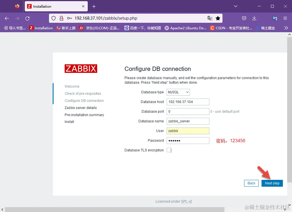Click the ZABBIX logo
Screen dimensions: 292x212
click(x=81, y=69)
